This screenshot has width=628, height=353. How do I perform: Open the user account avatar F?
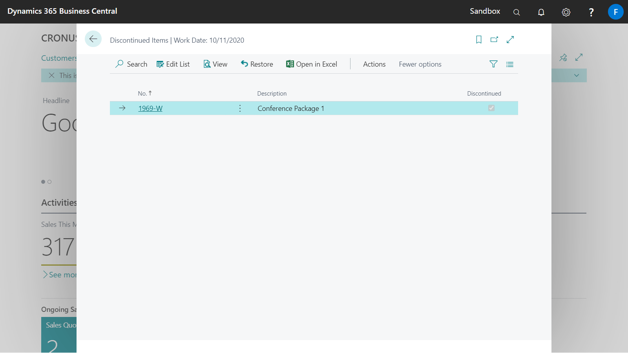click(615, 12)
